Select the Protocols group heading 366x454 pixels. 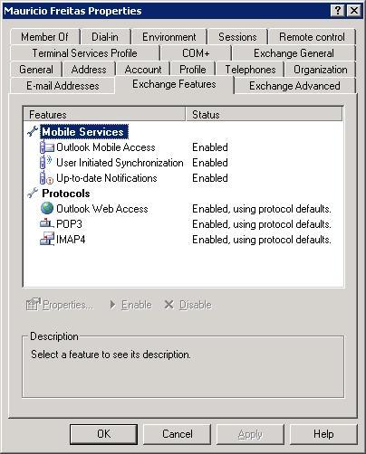[66, 194]
